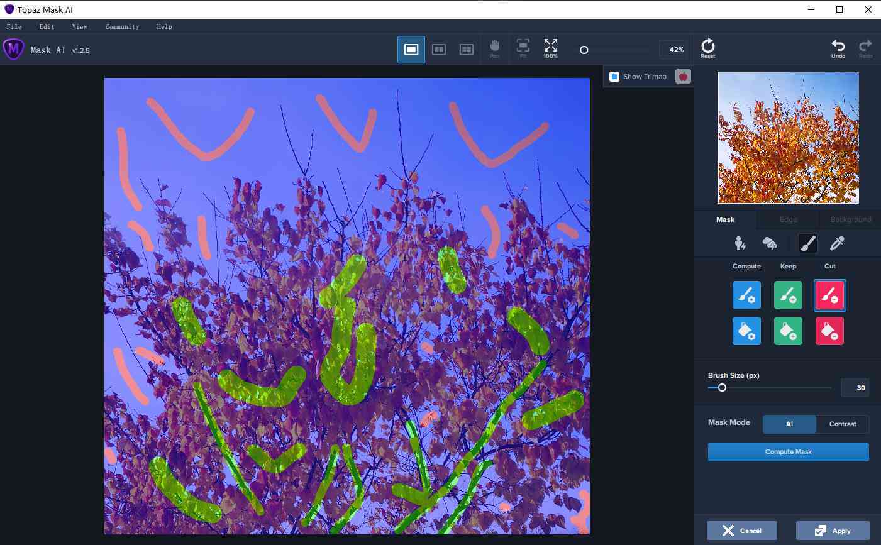Click the Compute column label
881x545 pixels.
click(x=746, y=266)
